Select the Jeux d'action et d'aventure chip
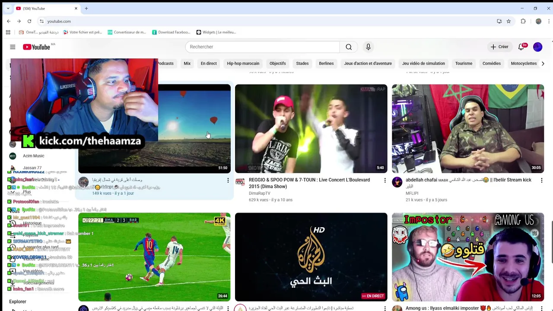The height and width of the screenshot is (311, 553). [368, 63]
